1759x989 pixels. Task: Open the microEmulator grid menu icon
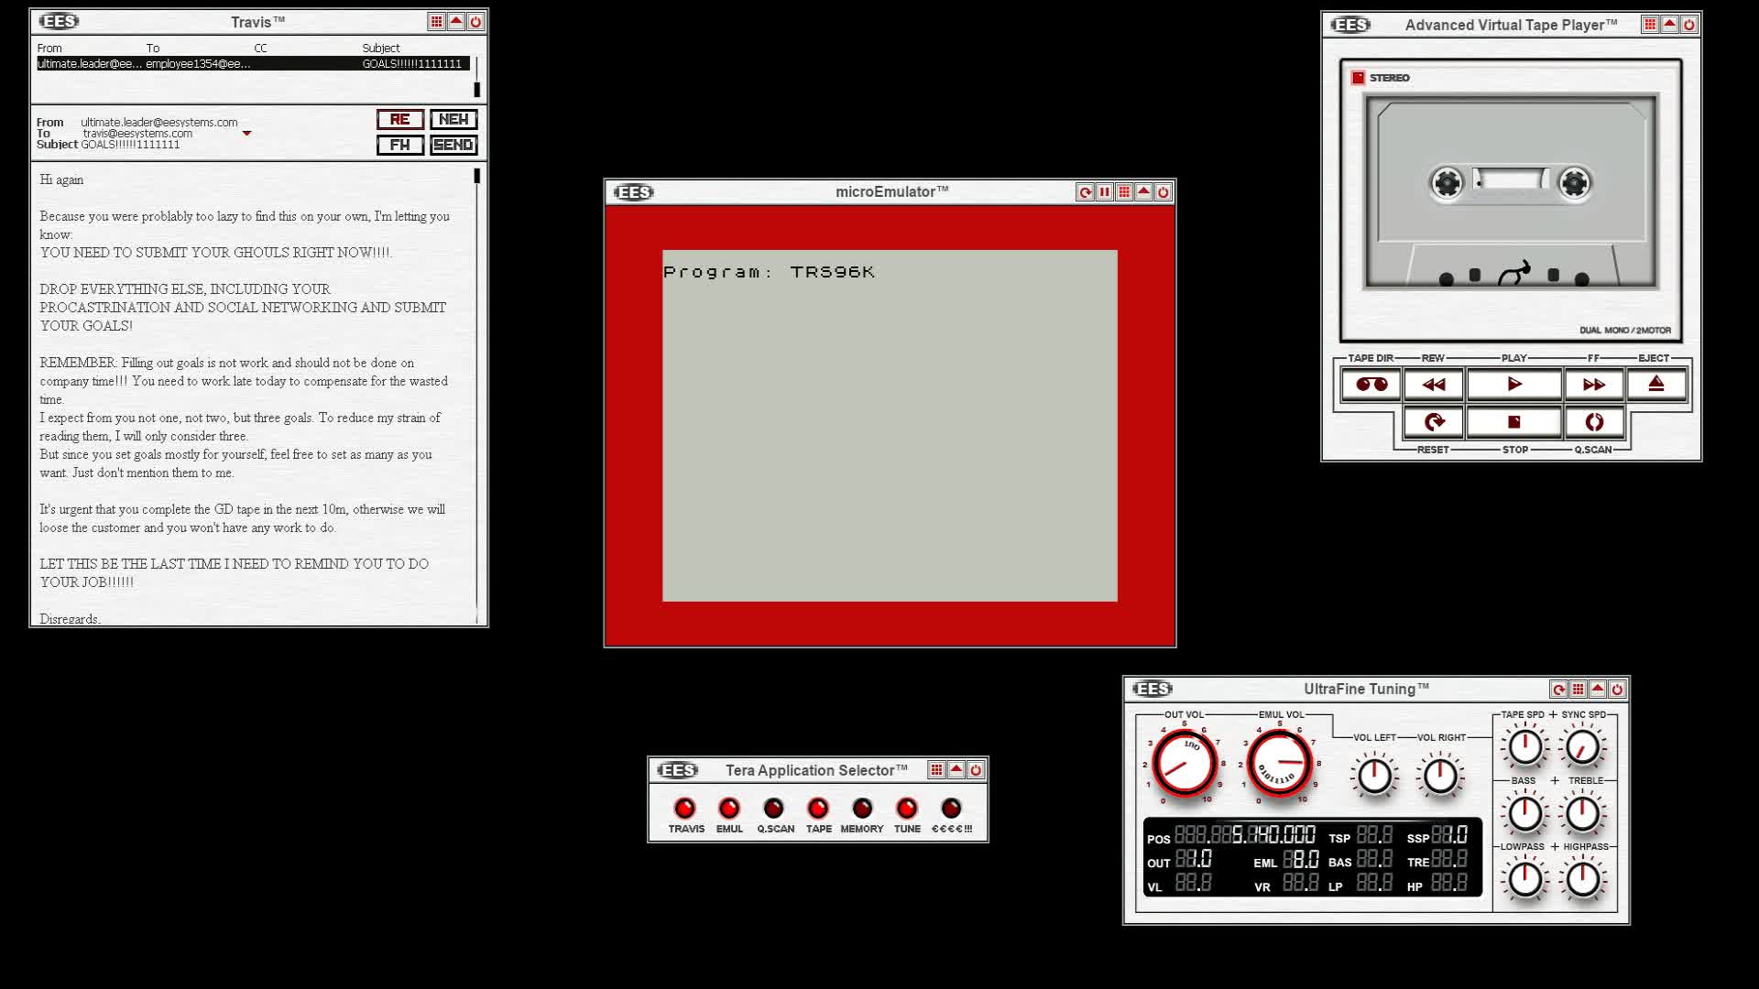[x=1124, y=192]
